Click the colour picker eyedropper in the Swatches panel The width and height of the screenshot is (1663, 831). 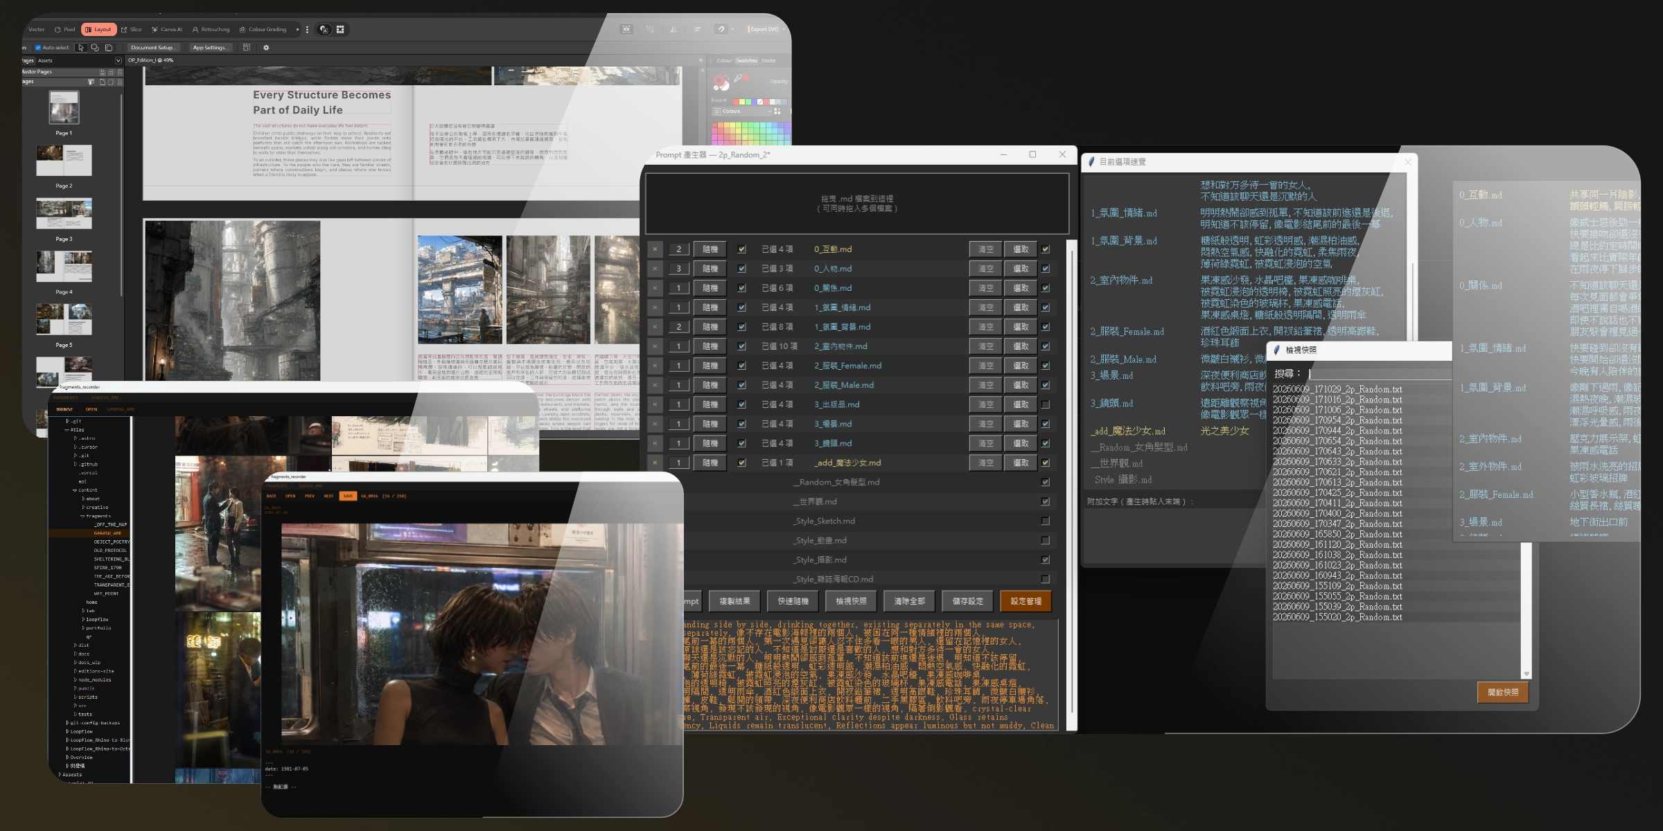739,78
